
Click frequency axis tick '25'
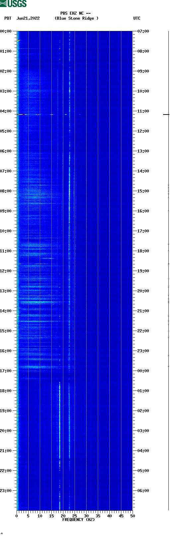click(x=75, y=516)
